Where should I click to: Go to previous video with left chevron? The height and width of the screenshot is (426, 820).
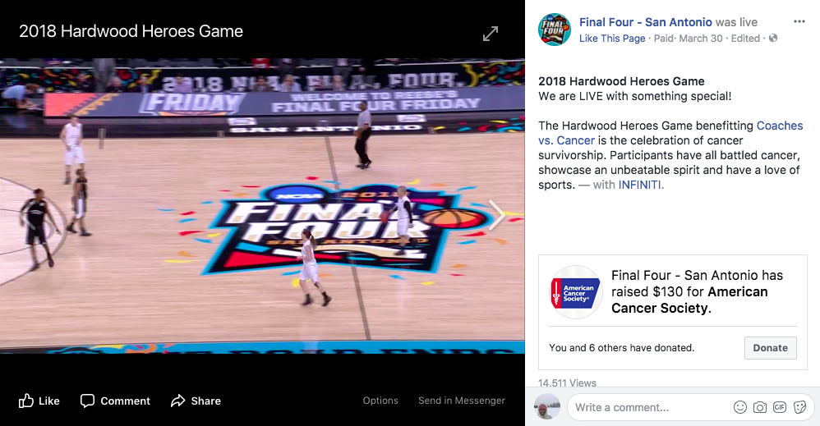pos(28,214)
